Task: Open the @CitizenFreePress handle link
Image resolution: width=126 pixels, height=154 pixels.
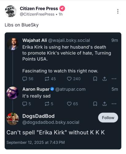Action: (37, 14)
